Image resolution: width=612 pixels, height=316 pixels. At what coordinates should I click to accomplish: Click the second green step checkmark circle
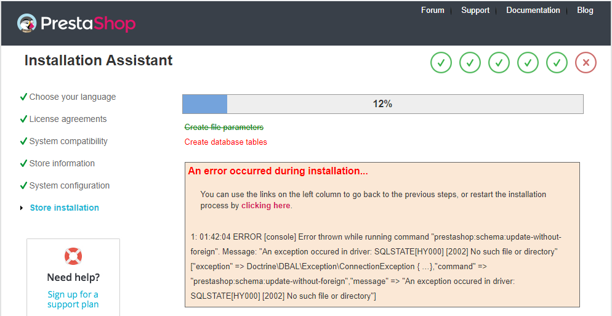(470, 62)
